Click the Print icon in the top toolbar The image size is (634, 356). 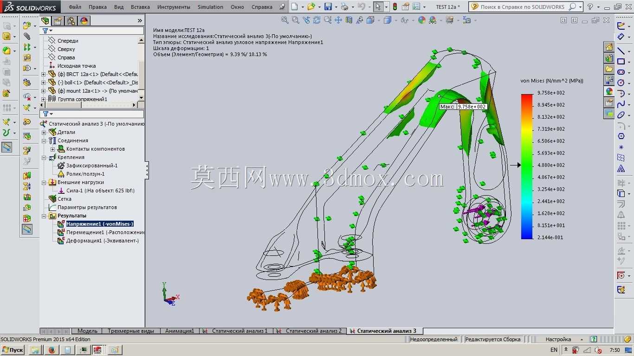344,6
